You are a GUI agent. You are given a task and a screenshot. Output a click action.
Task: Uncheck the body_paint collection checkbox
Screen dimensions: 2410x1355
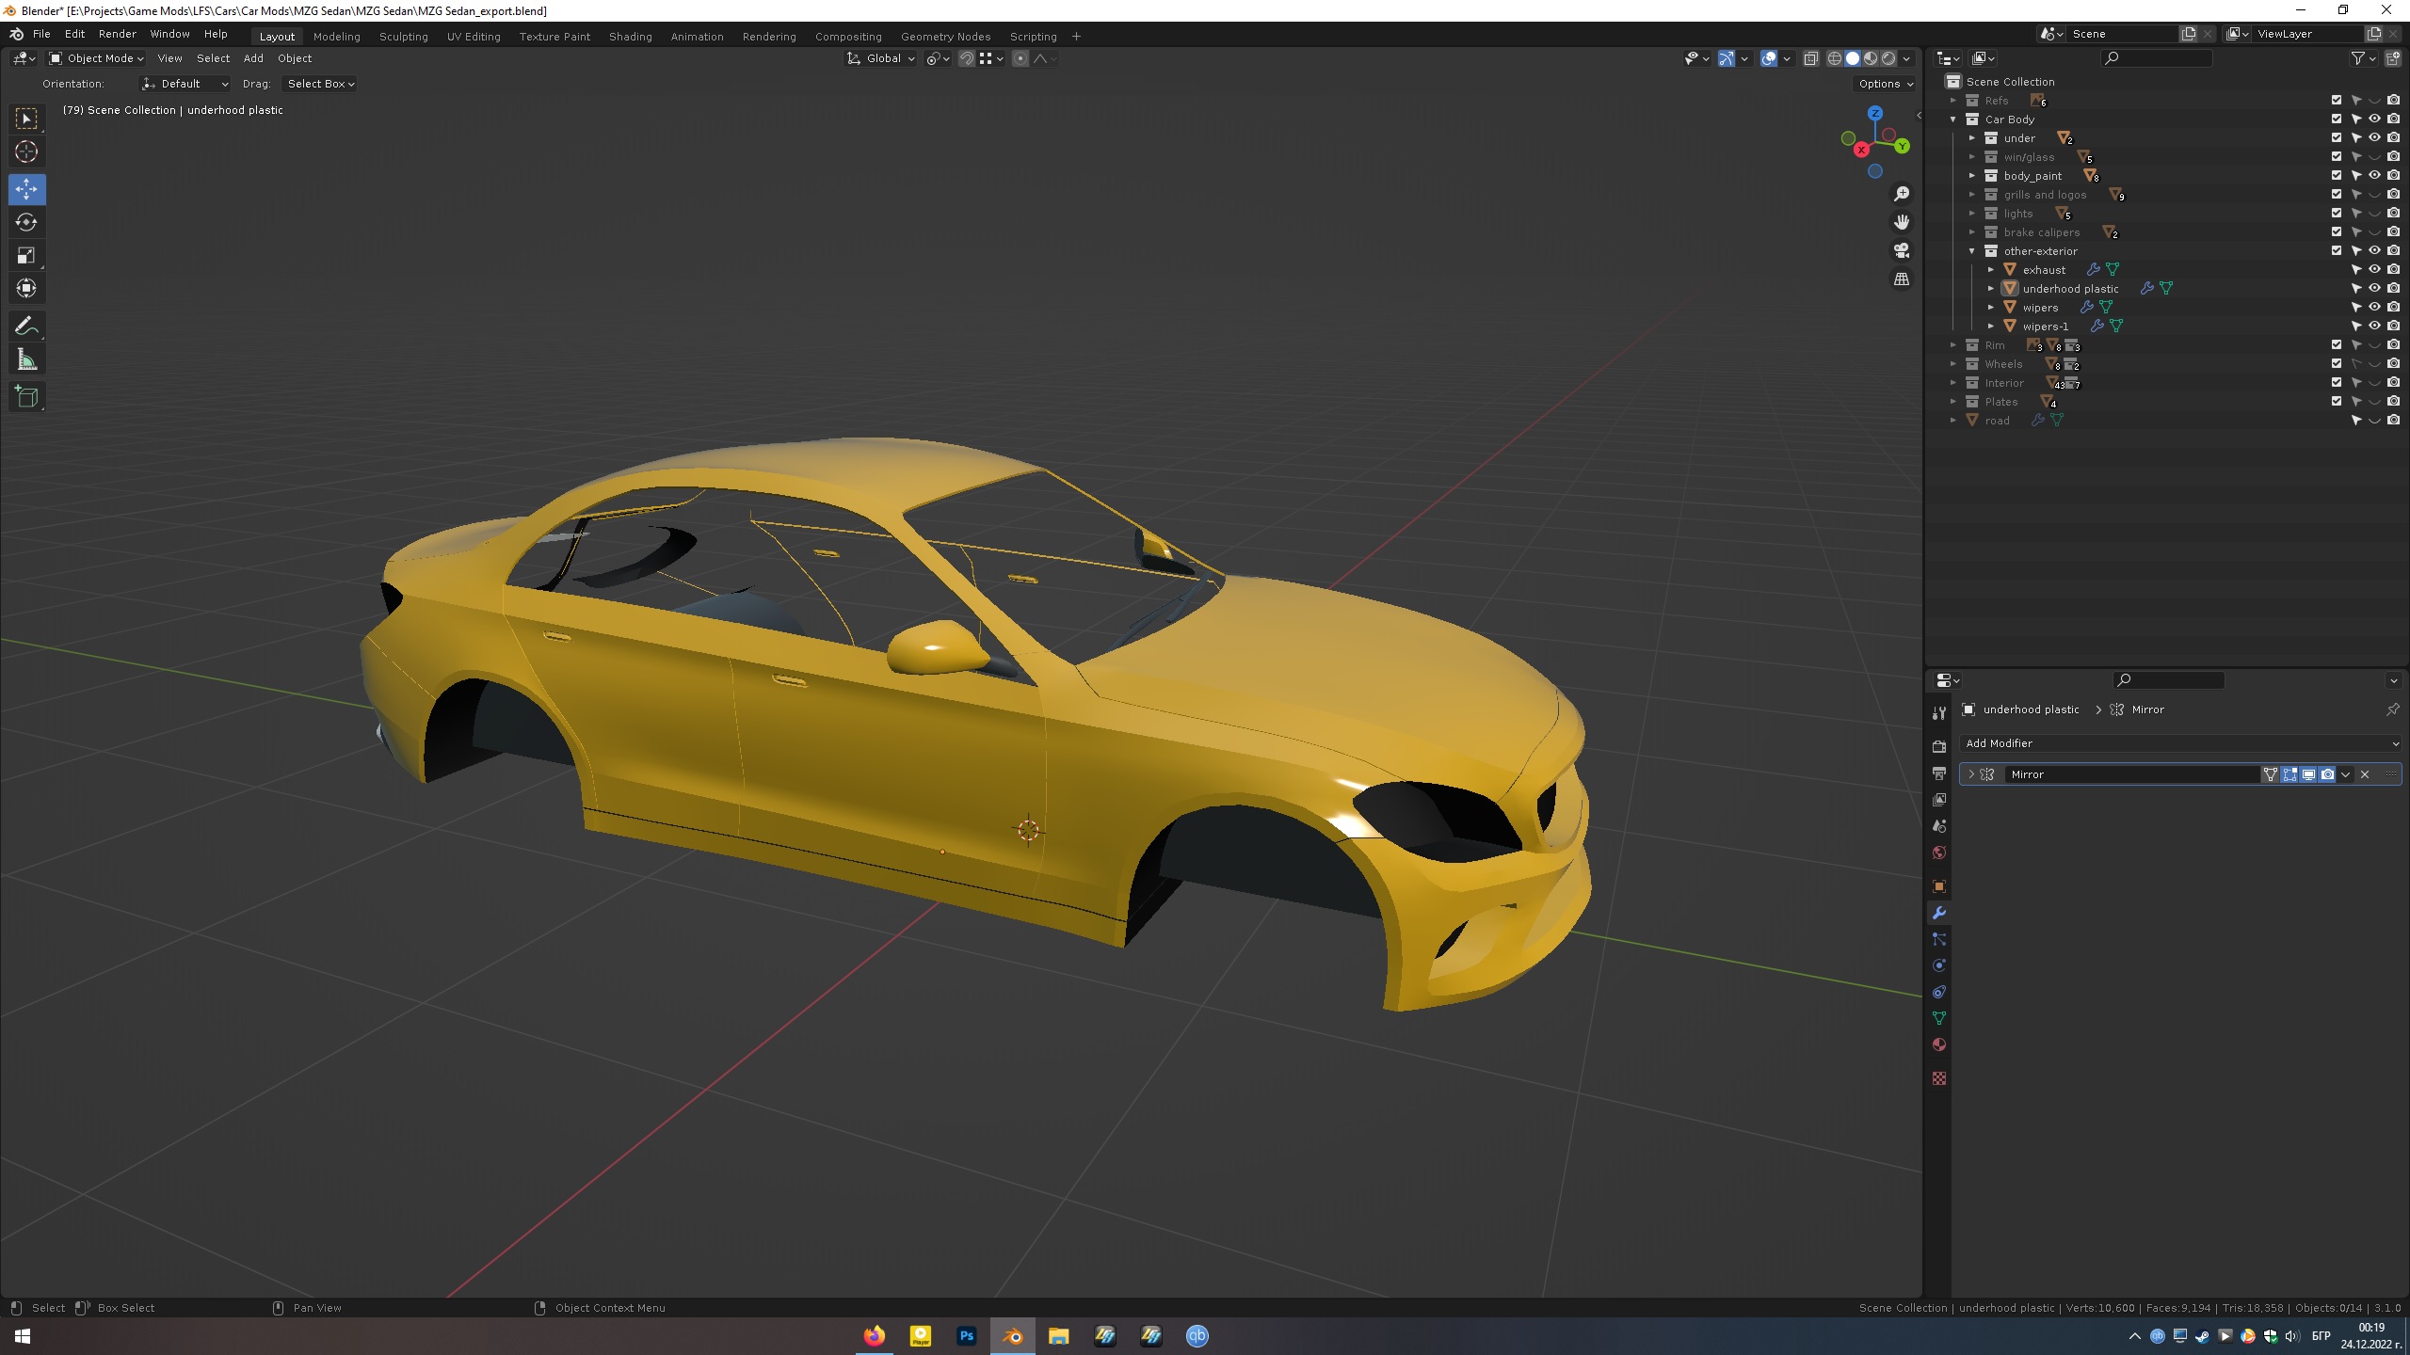(x=2337, y=176)
